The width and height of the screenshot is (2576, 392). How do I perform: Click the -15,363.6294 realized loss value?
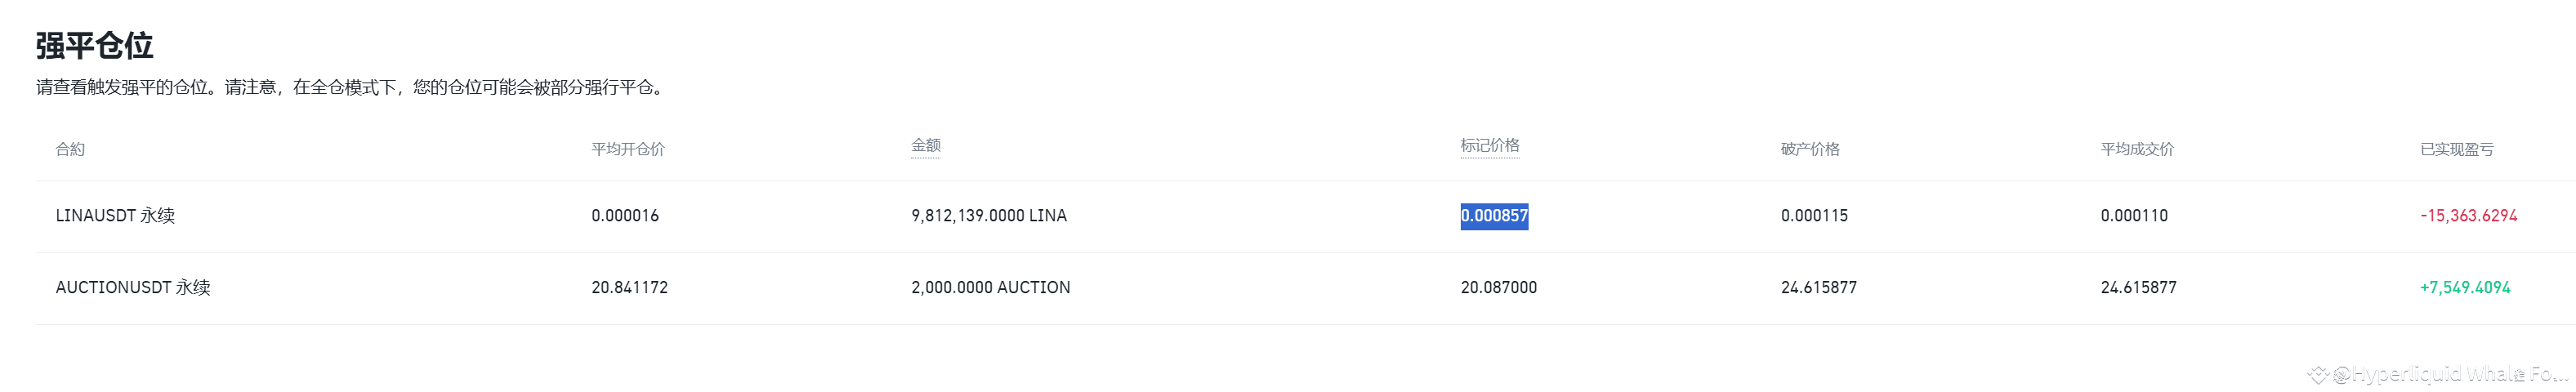pos(2468,216)
